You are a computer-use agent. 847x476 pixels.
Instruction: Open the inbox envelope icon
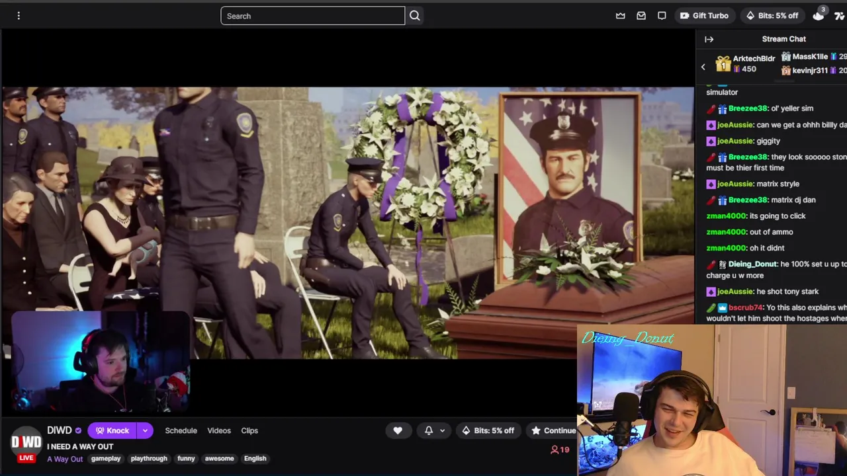(x=641, y=16)
